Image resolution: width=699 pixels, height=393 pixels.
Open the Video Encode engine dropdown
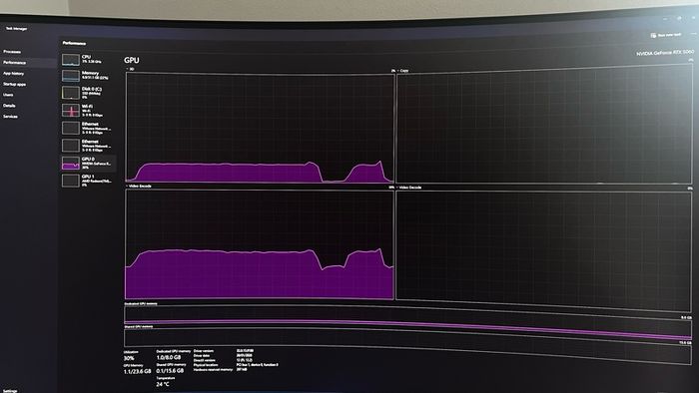point(139,187)
